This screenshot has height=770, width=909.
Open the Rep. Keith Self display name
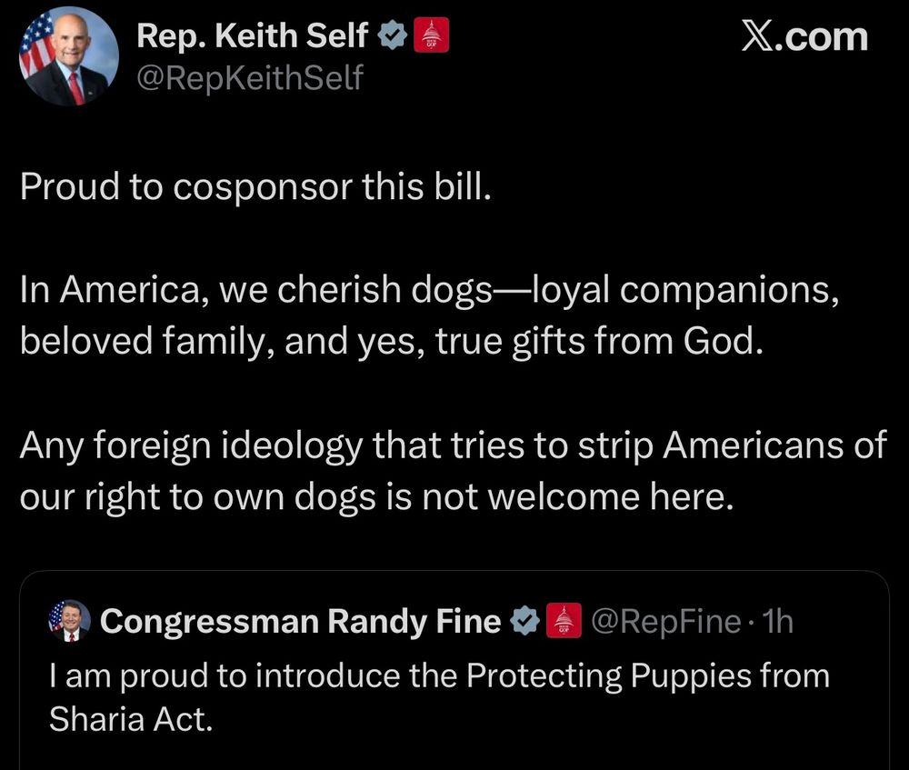tap(253, 36)
